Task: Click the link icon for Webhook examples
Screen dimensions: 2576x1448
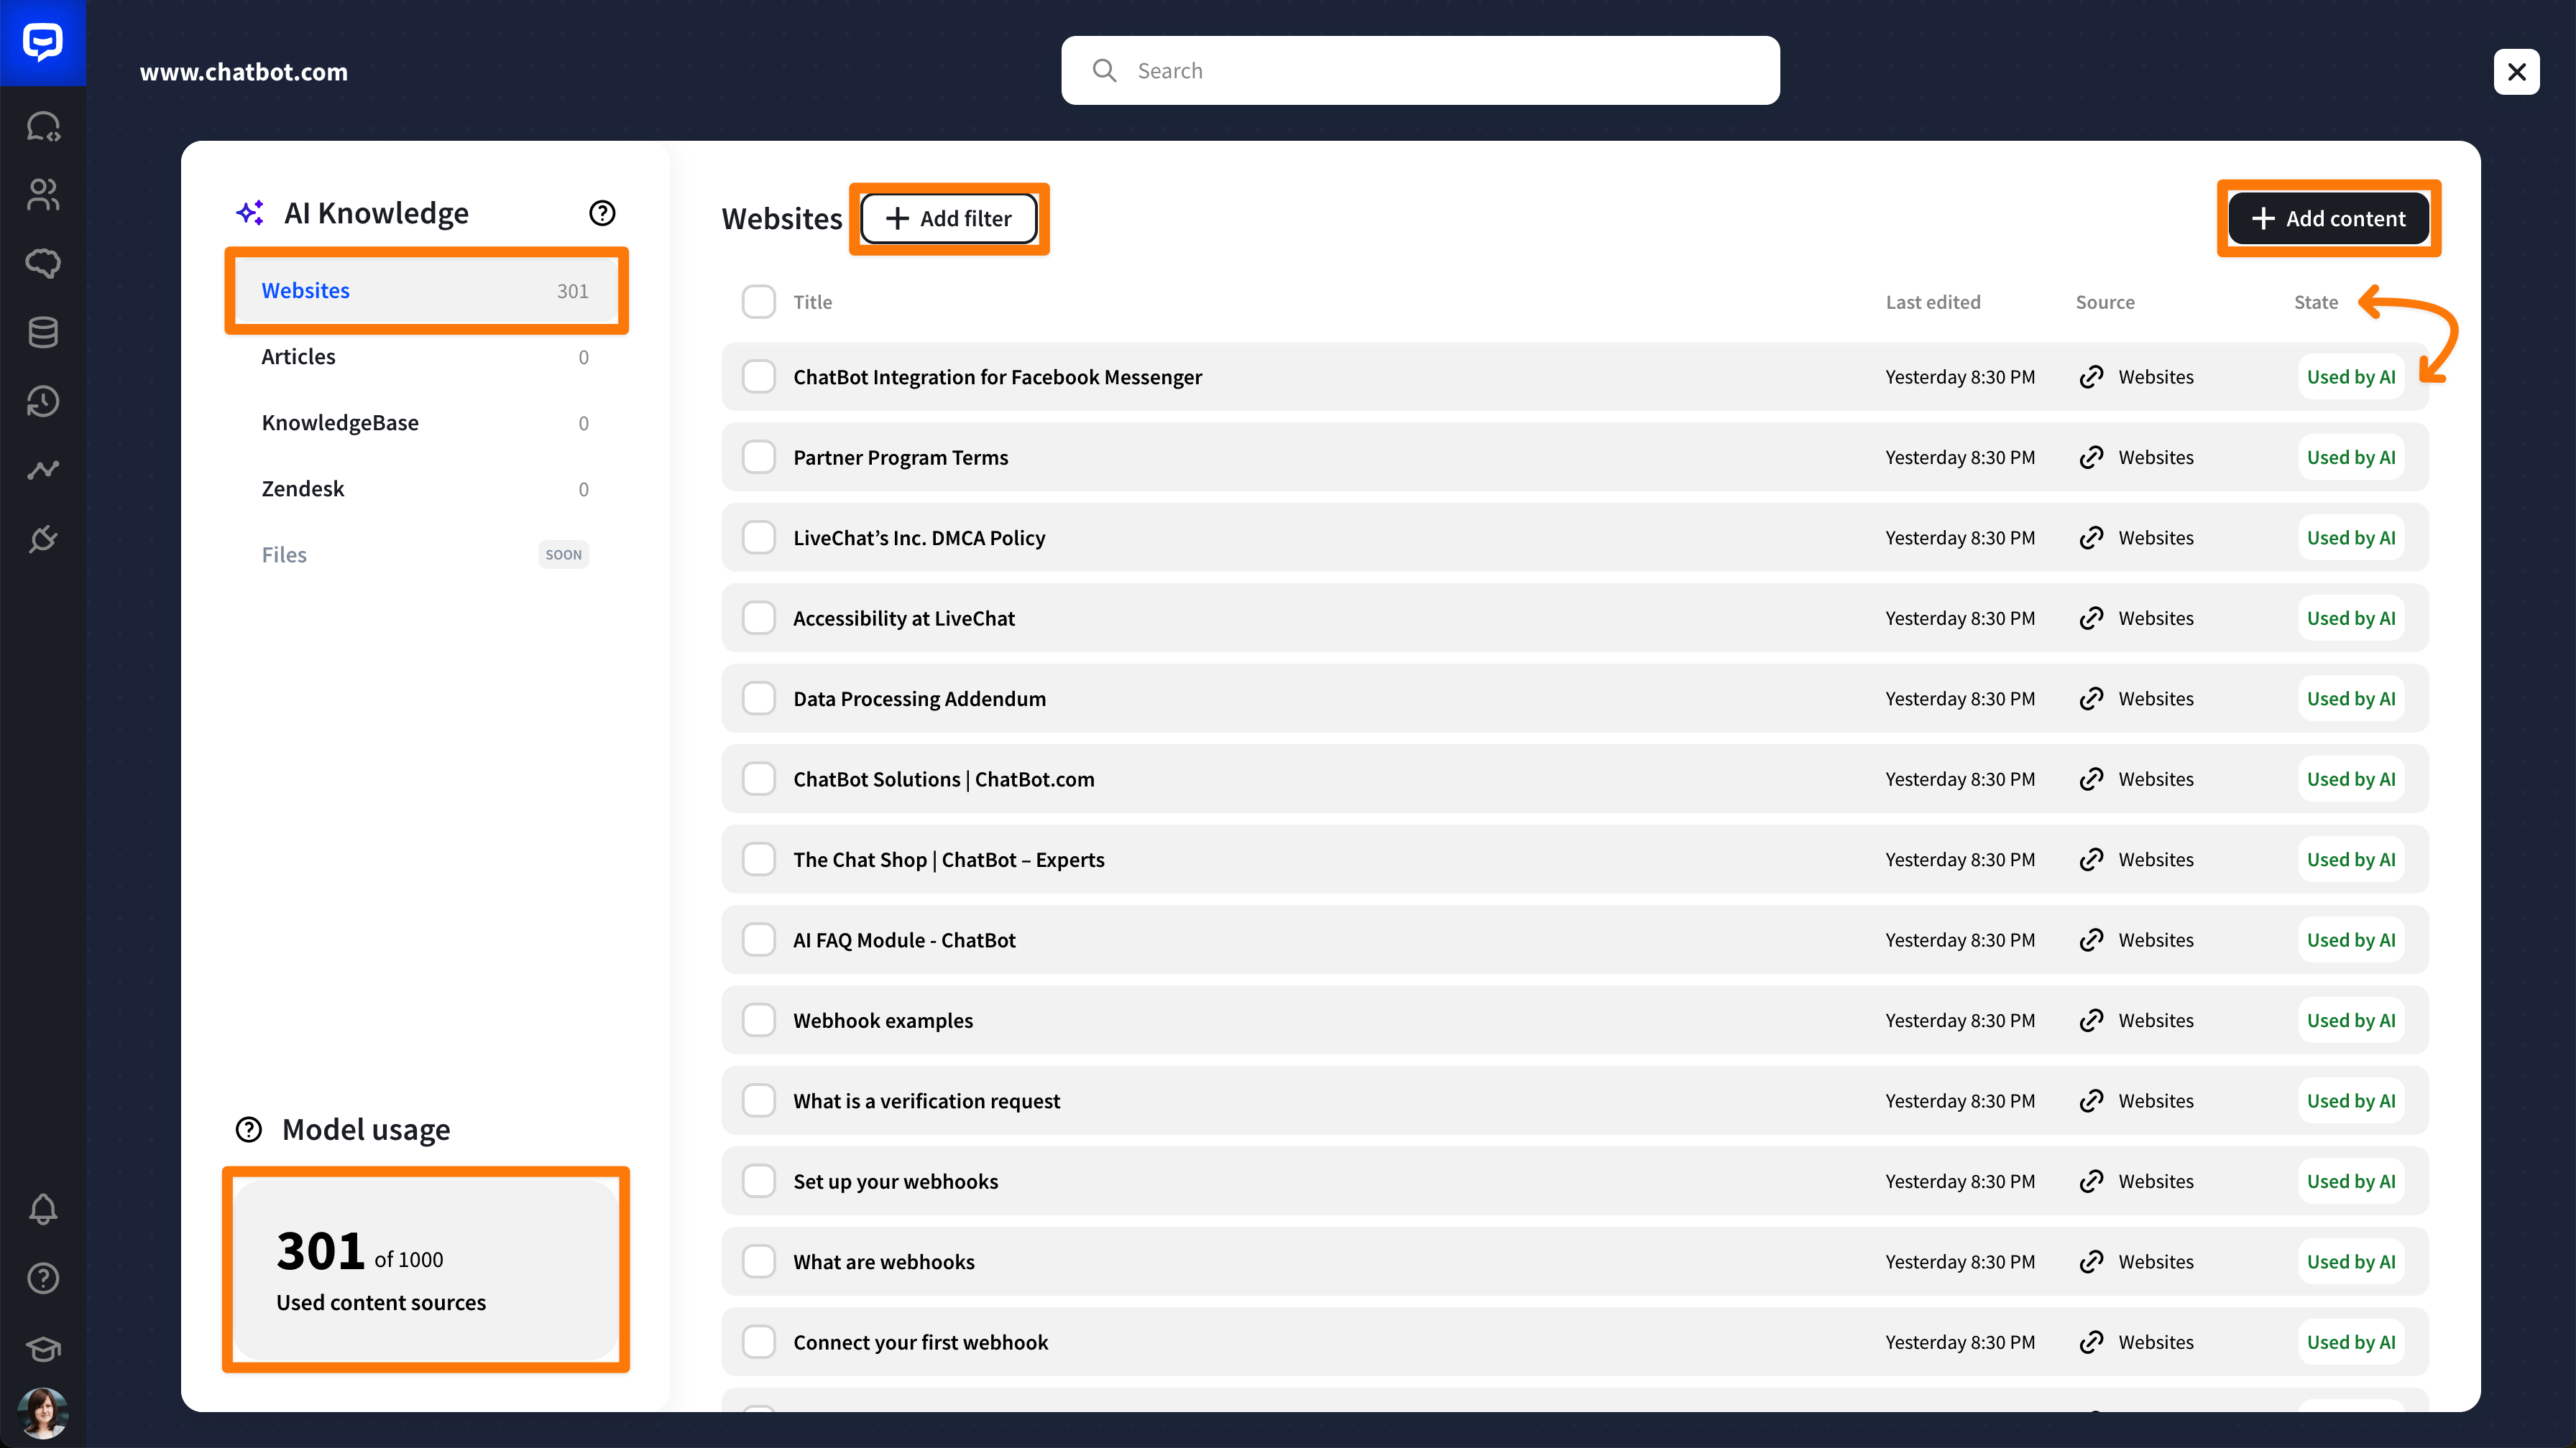Action: coord(2091,1021)
